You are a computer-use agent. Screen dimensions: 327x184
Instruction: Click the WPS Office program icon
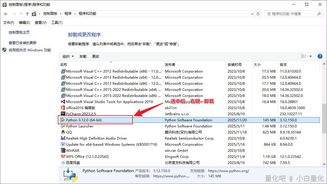(63, 156)
